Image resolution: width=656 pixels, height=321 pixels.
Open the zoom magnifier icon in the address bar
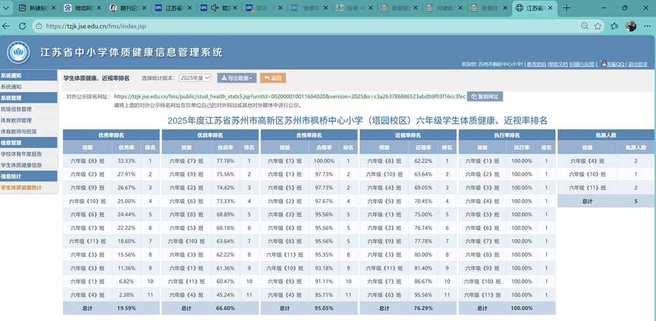(585, 26)
